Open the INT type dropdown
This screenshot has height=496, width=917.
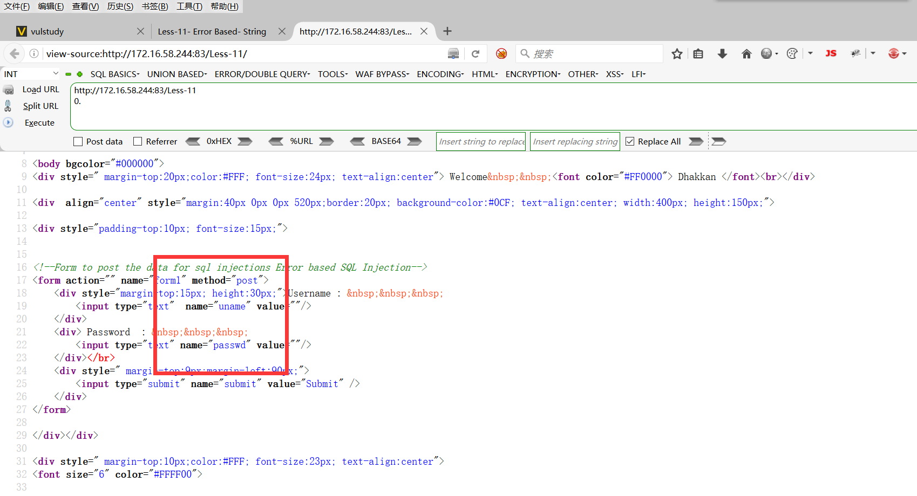point(31,74)
